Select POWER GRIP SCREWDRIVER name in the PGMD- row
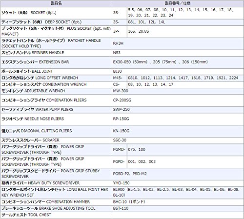 (x=56, y=150)
